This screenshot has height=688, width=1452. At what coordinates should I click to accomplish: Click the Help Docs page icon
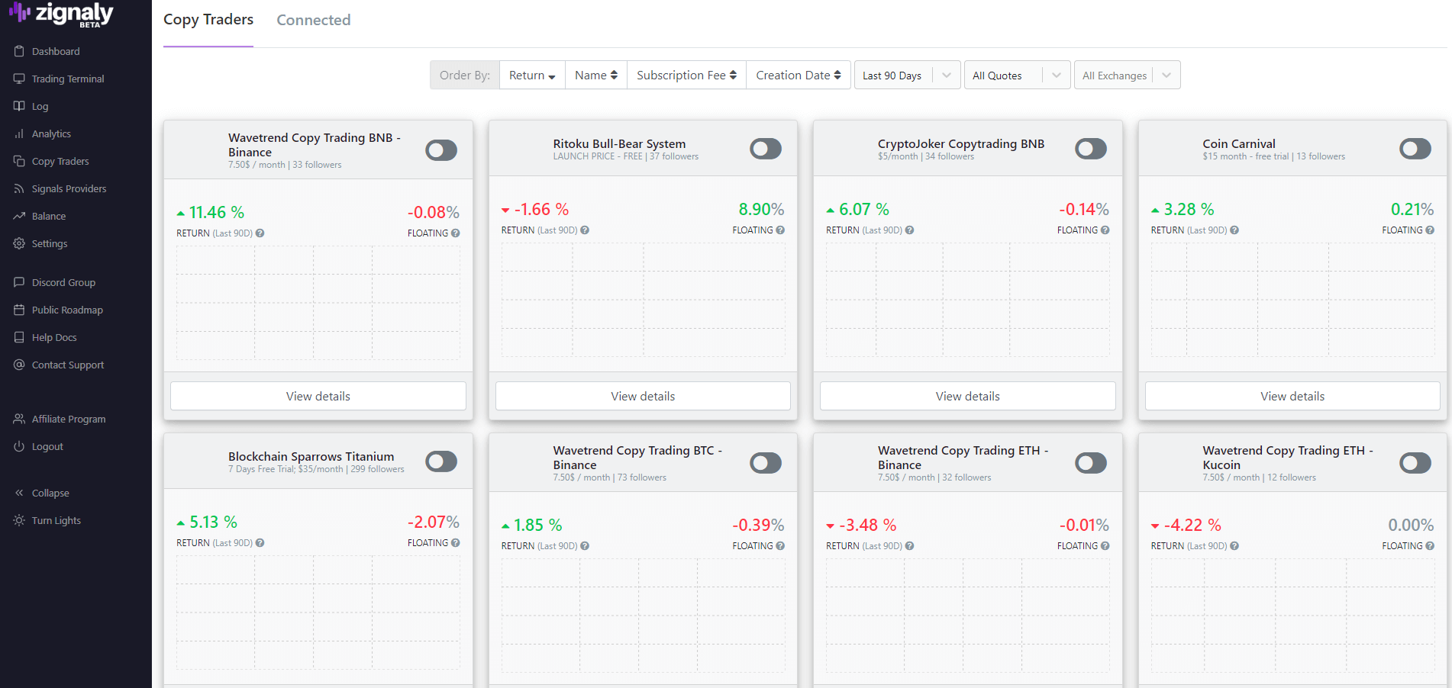point(19,337)
